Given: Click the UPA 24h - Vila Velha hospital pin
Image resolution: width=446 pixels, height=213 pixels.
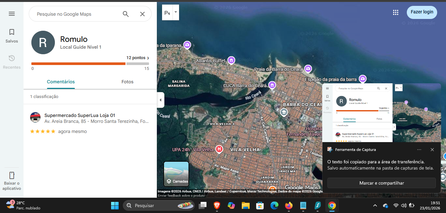Looking at the screenshot, I should coord(219,149).
